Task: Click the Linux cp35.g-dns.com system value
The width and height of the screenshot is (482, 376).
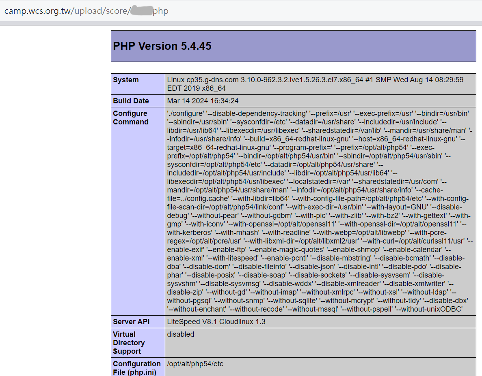Action: 315,84
